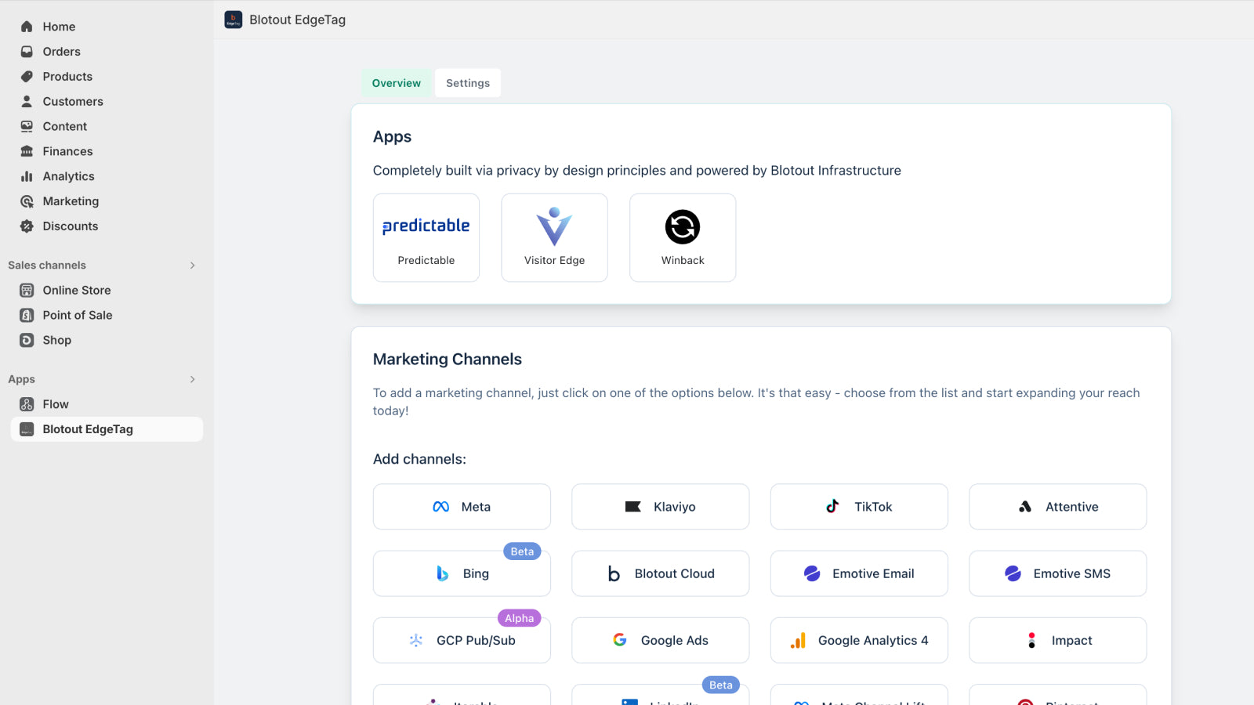The width and height of the screenshot is (1254, 705).
Task: Expand the Apps section chevron
Action: click(193, 379)
